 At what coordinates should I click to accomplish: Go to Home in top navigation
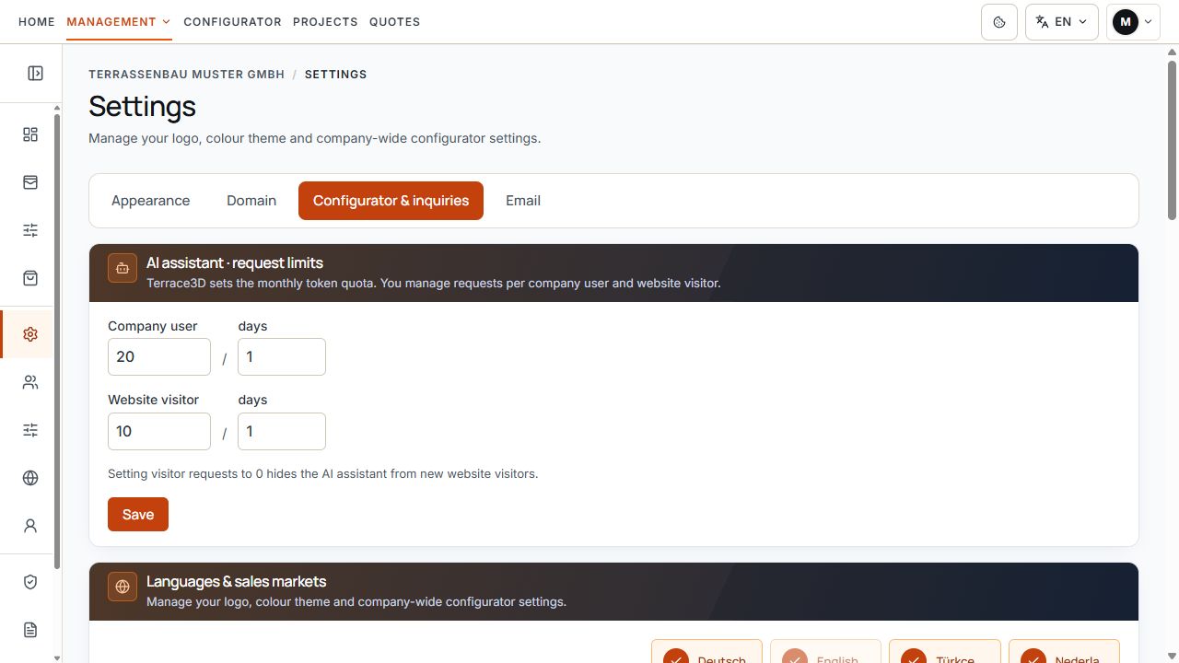click(37, 22)
